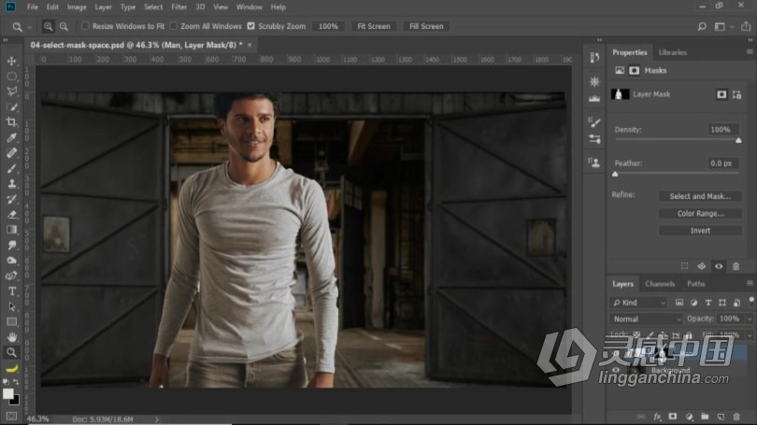Image resolution: width=757 pixels, height=425 pixels.
Task: Click the 100% zoom button
Action: (328, 26)
